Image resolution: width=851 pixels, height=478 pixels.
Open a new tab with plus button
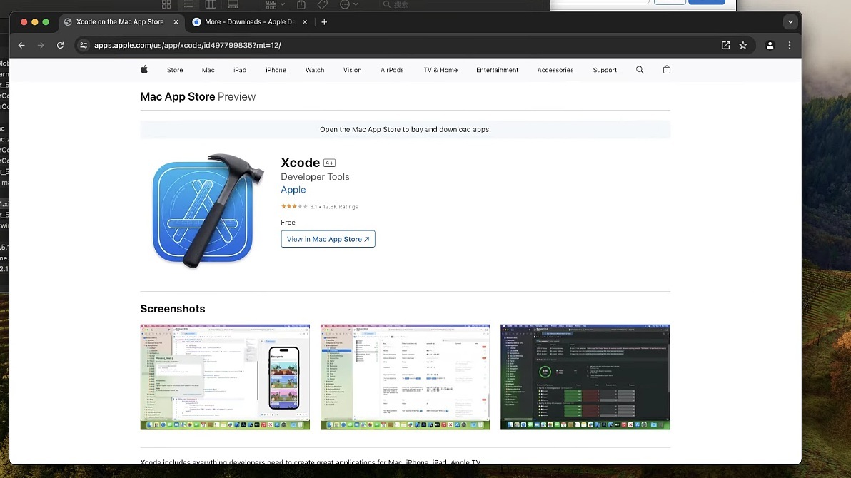[324, 22]
